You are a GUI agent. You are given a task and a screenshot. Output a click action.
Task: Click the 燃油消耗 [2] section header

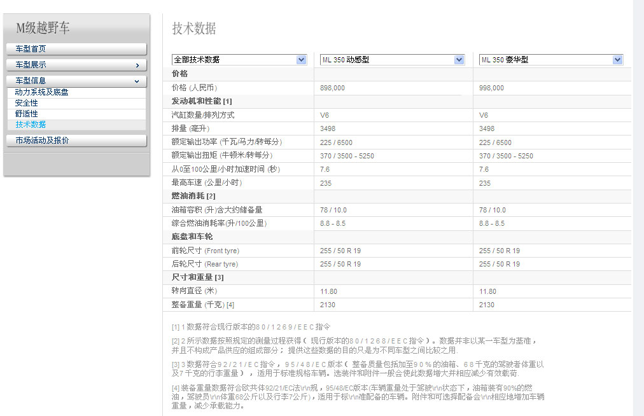193,196
